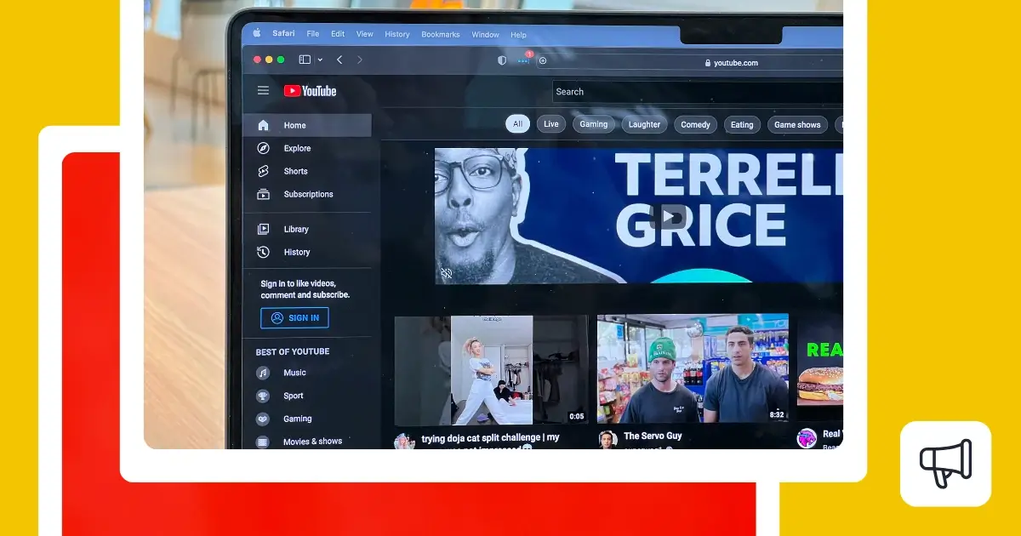Open The Servo Guy channel avatar
Screen dimensions: 1021x536
pyautogui.click(x=607, y=439)
